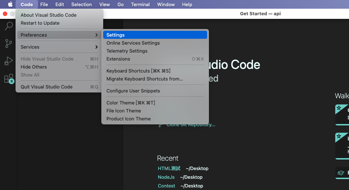
Task: Click the graduation cap walkthrough icon
Action: (341, 173)
